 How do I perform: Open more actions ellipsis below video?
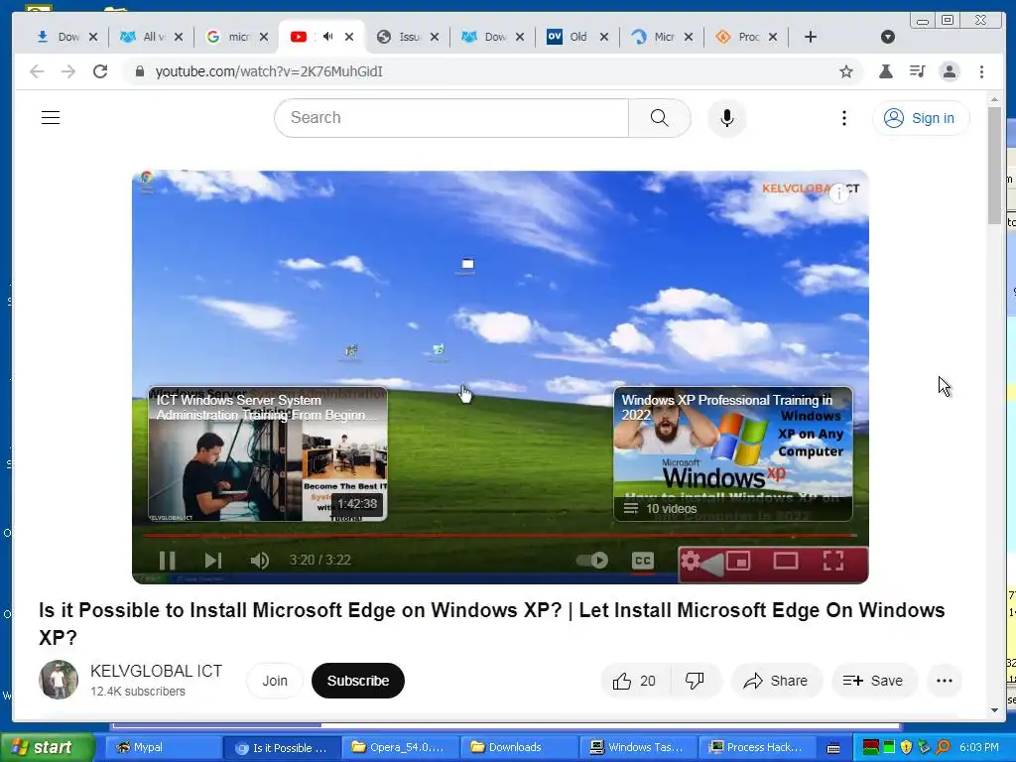click(x=945, y=681)
